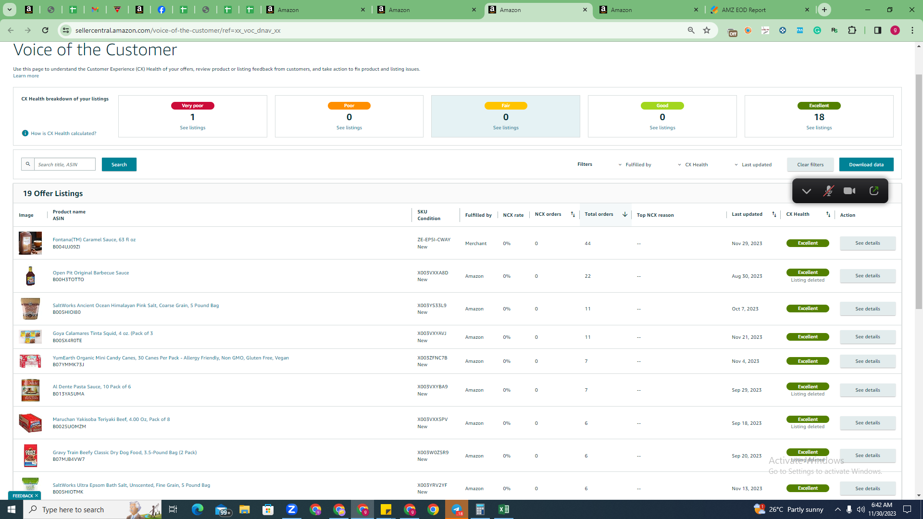Toggle the camera in meeting bar

pos(849,191)
